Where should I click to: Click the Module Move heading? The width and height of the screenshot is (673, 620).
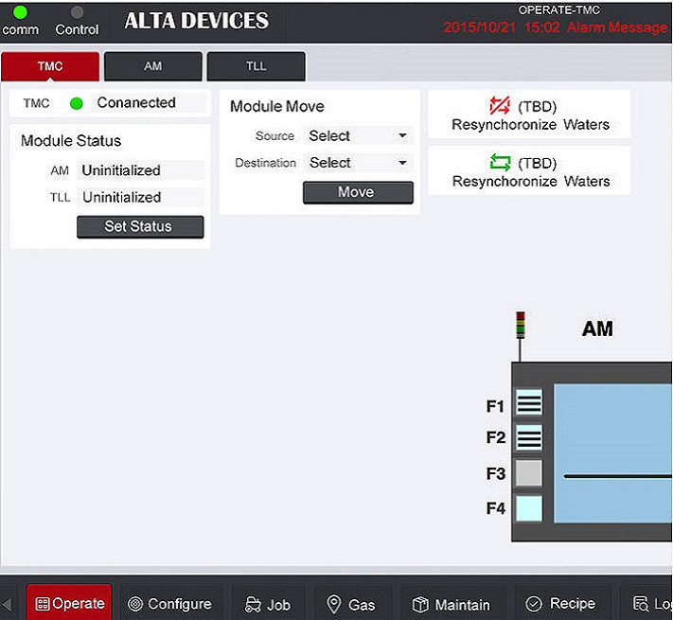click(x=276, y=106)
